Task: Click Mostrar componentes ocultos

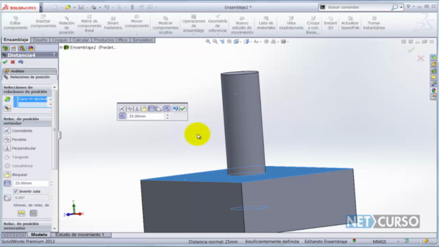Action: pos(165,25)
